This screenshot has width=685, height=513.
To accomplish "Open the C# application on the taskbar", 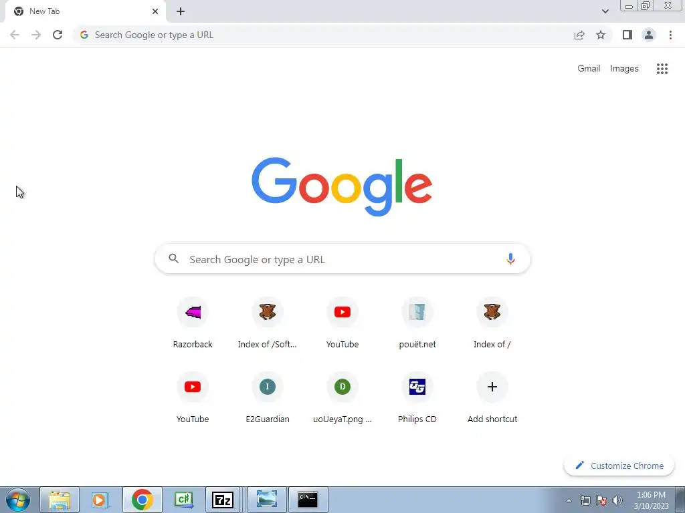I will coord(183,500).
